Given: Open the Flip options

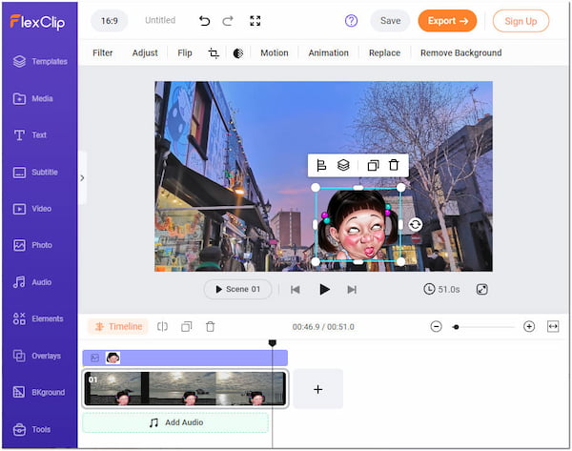Looking at the screenshot, I should [185, 52].
